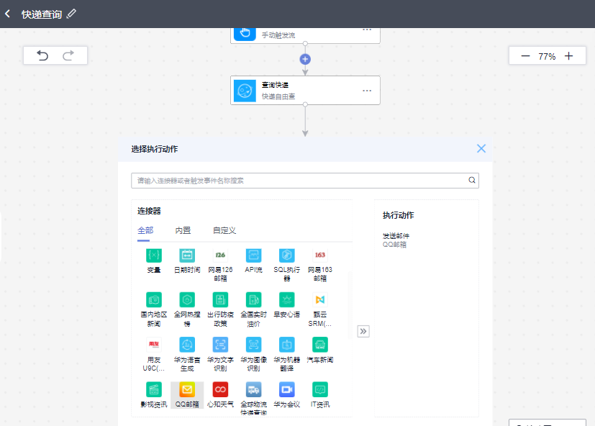Click the 连接器 heading
Screen dimensions: 595x426
click(x=149, y=211)
